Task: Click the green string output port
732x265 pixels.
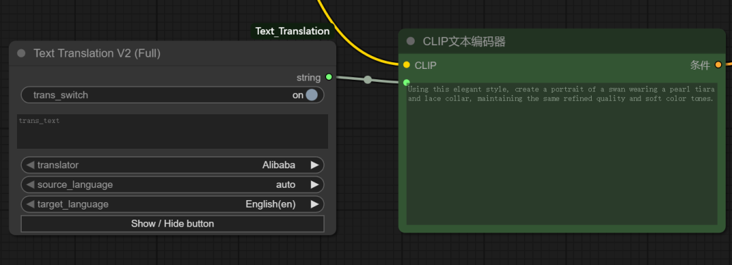Action: click(329, 77)
